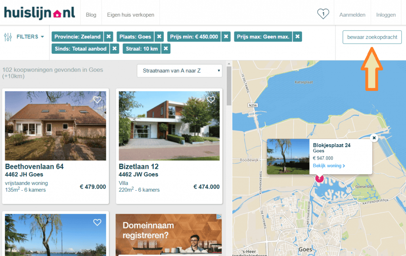Click the Katseplaat map label

tap(304, 82)
